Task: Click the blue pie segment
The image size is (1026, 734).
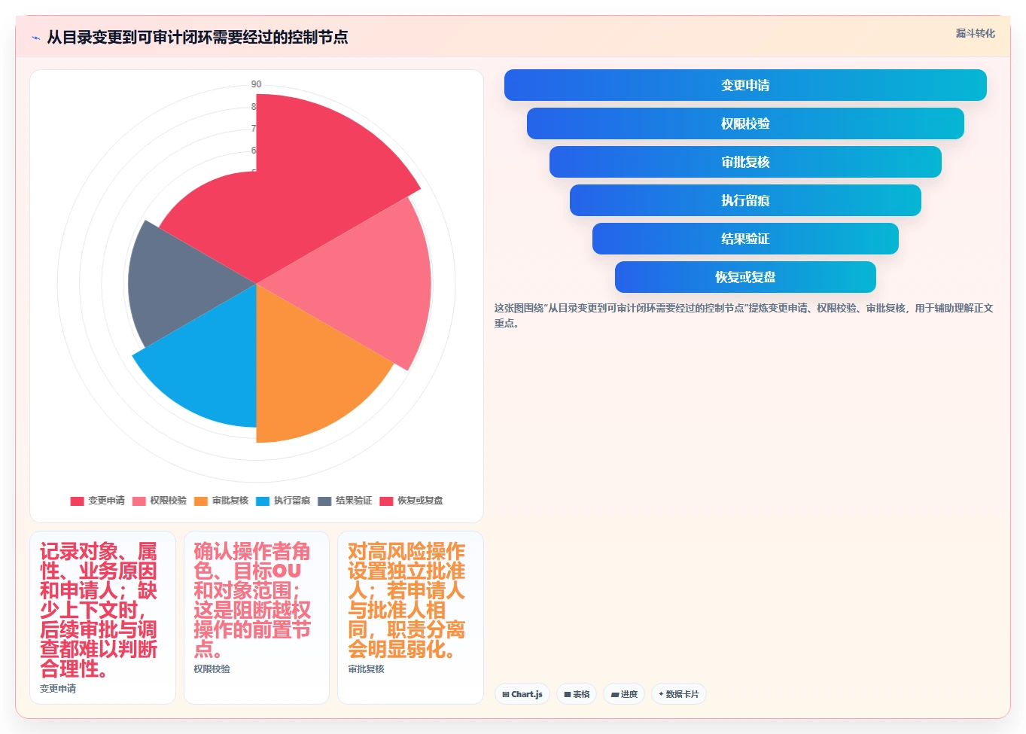Action: point(211,361)
